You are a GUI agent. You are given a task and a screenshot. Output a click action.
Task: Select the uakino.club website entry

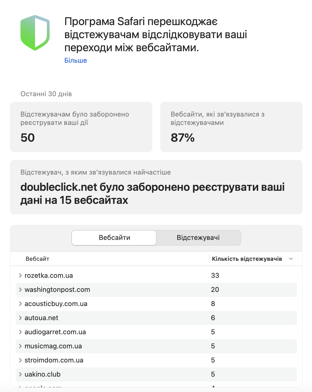click(43, 374)
